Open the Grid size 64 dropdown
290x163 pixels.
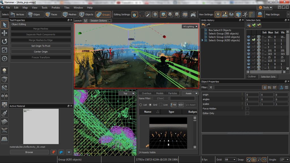coord(230,160)
